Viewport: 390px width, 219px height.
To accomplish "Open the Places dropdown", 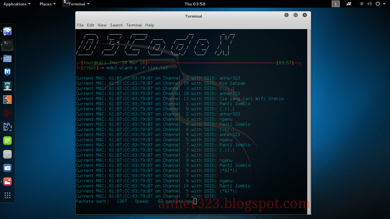I will pos(46,4).
